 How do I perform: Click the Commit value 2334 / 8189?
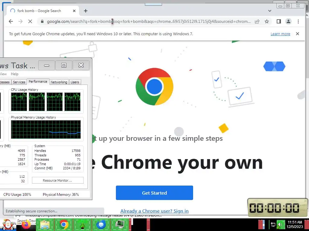72,168
